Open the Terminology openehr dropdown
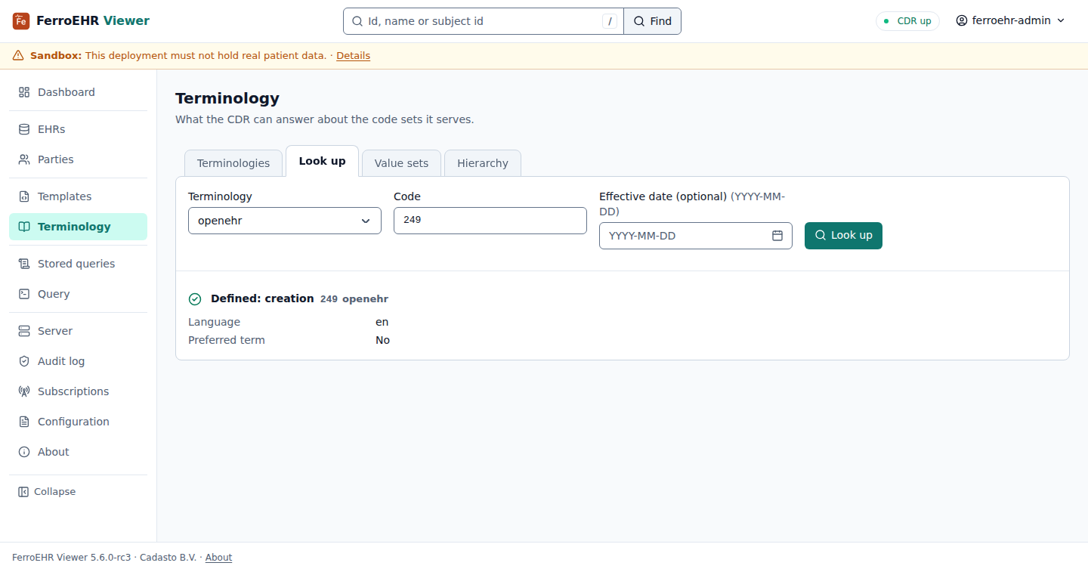Viewport: 1088px width, 572px height. click(x=285, y=221)
